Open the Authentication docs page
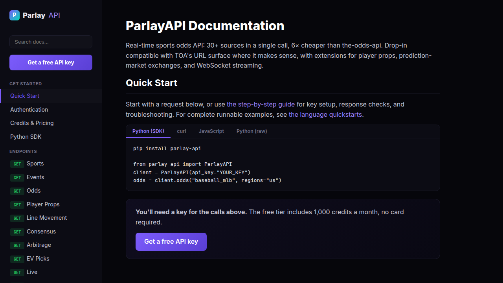This screenshot has height=283, width=503. [51, 110]
